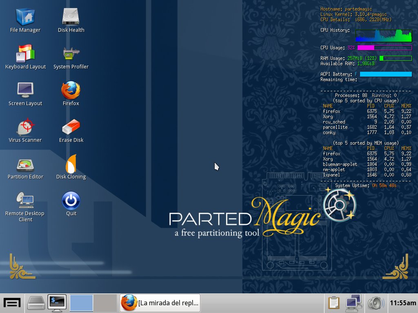418x313 pixels.
Task: Launch System Profiler from the desktop
Action: [71, 54]
